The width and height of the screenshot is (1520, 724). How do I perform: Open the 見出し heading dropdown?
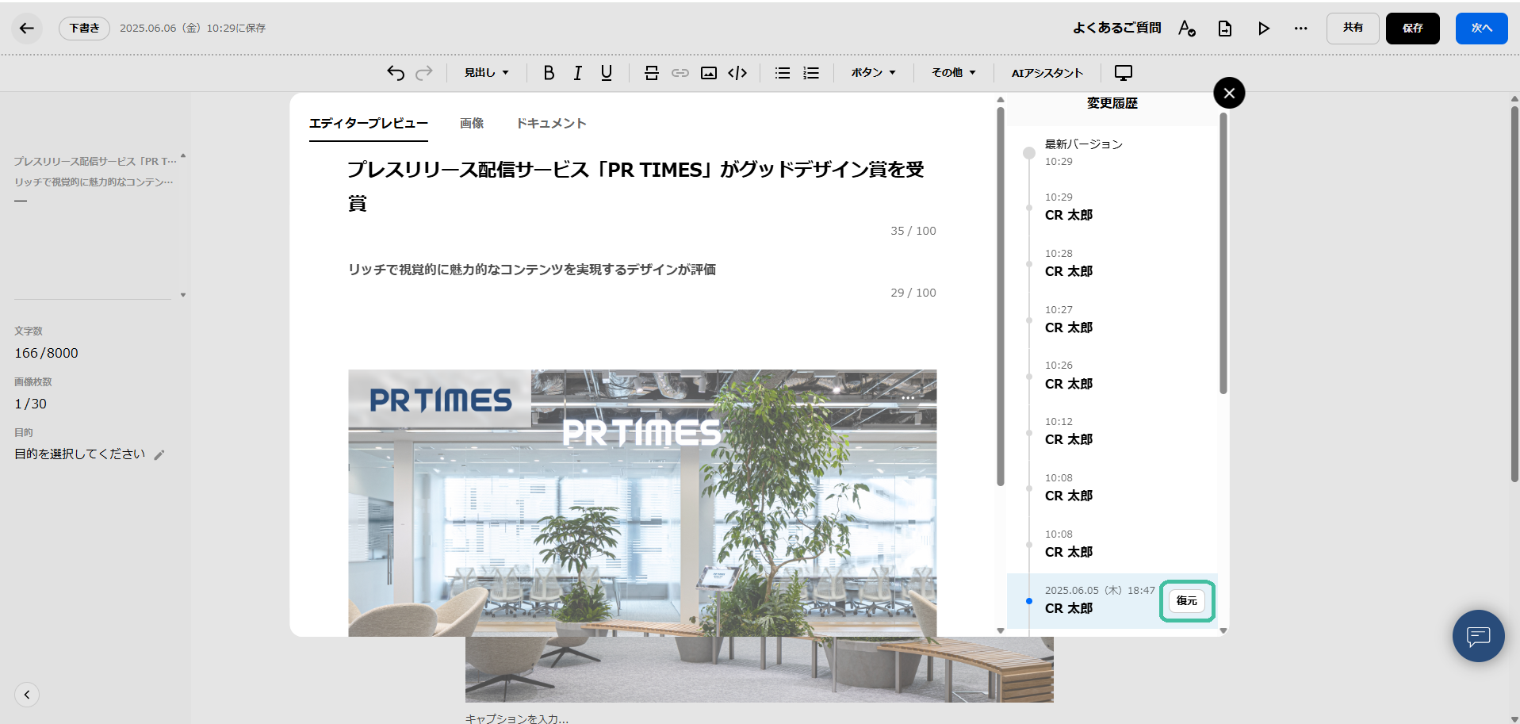486,73
